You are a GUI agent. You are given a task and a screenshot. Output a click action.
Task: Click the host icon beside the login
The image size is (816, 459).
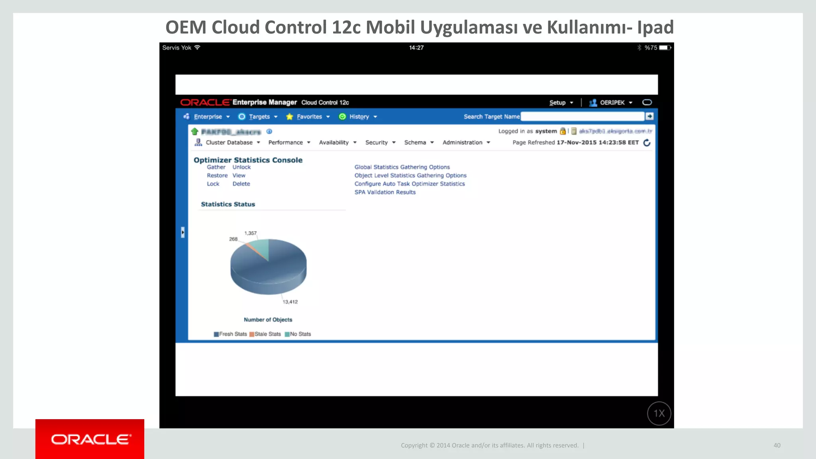[574, 131]
